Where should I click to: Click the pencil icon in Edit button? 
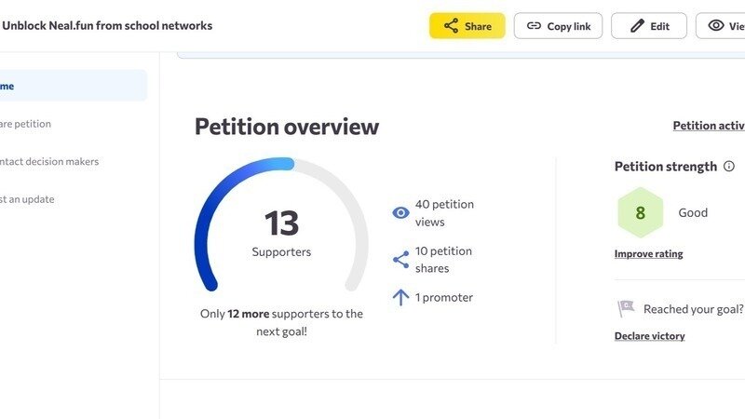pos(637,26)
